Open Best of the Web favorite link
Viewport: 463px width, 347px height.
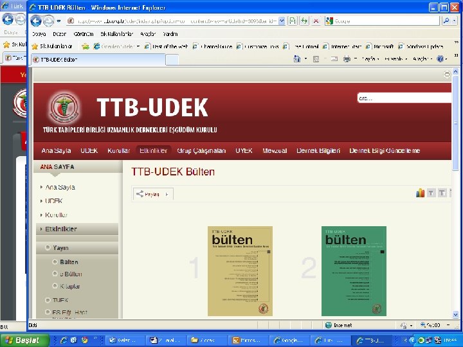pos(167,46)
